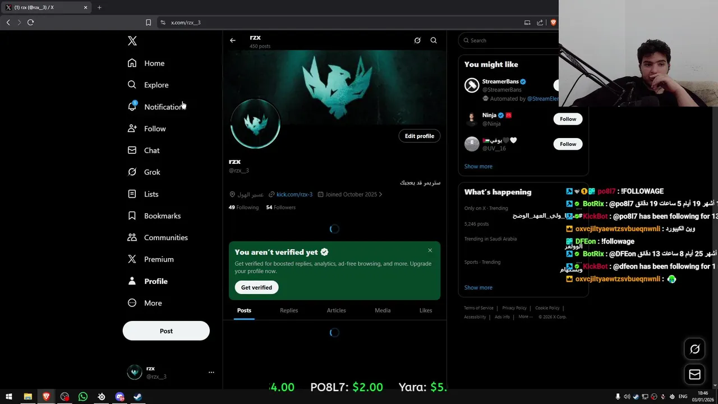
Task: Click the rzx profile picture
Action: click(x=255, y=124)
